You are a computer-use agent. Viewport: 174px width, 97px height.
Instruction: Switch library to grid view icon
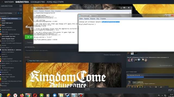pyautogui.click(x=21, y=6)
